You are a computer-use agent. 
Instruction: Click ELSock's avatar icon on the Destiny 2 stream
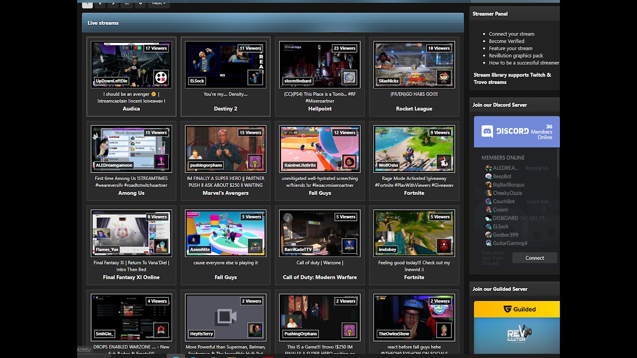click(255, 77)
